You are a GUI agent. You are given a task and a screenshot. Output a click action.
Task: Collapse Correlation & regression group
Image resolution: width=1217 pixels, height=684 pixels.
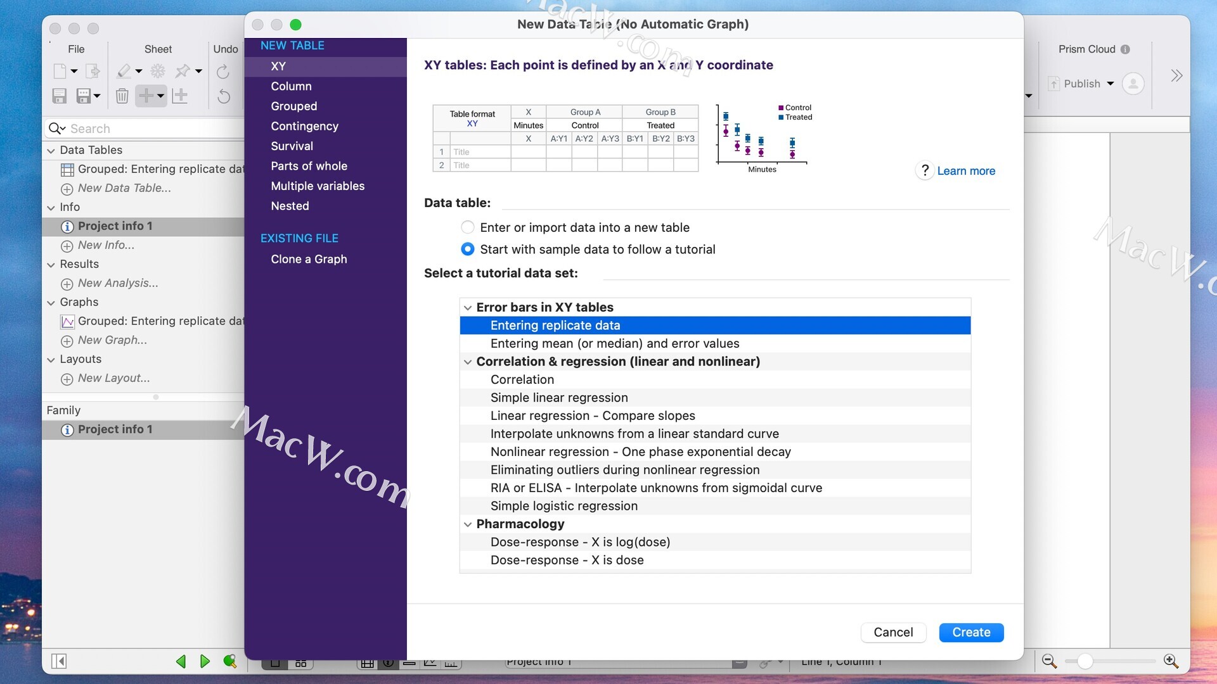tap(468, 362)
